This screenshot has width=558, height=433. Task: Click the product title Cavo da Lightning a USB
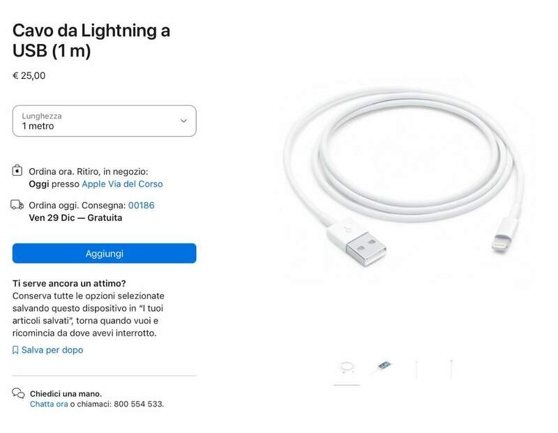(91, 40)
